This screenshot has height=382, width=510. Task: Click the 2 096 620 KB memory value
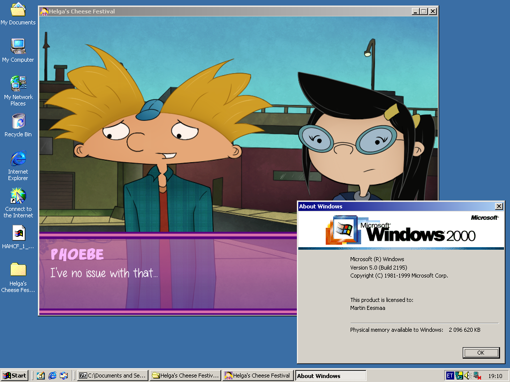coord(465,330)
